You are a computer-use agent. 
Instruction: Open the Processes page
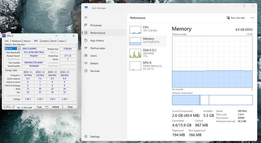click(96, 25)
